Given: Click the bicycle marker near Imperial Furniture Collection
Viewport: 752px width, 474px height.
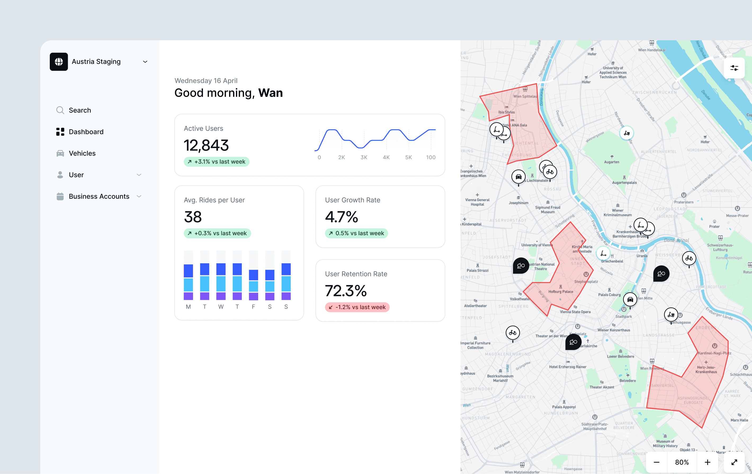Looking at the screenshot, I should tap(512, 333).
